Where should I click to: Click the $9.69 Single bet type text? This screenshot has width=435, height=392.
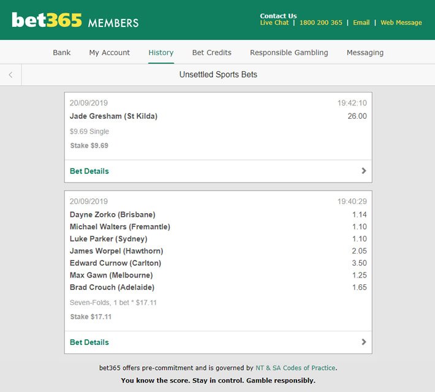[89, 131]
